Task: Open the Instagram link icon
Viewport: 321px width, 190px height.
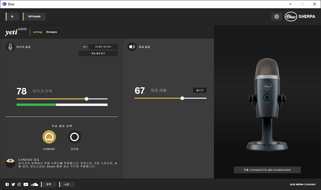Action: 19,184
